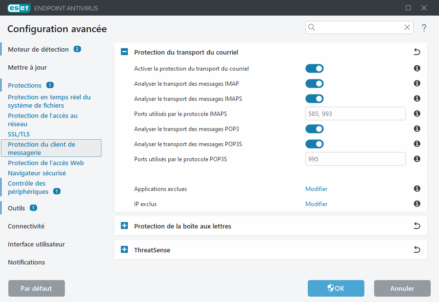This screenshot has width=439, height=302.
Task: Click Modifier next to Applications exclues
Action: coord(316,189)
